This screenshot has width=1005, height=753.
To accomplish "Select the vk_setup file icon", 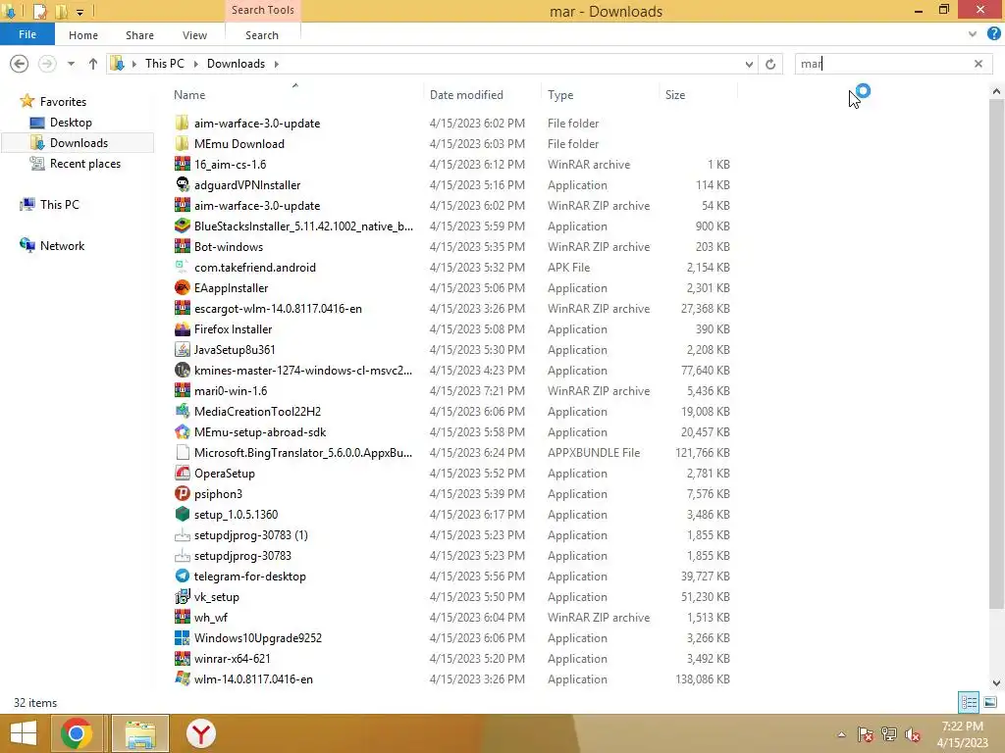I will pos(182,597).
